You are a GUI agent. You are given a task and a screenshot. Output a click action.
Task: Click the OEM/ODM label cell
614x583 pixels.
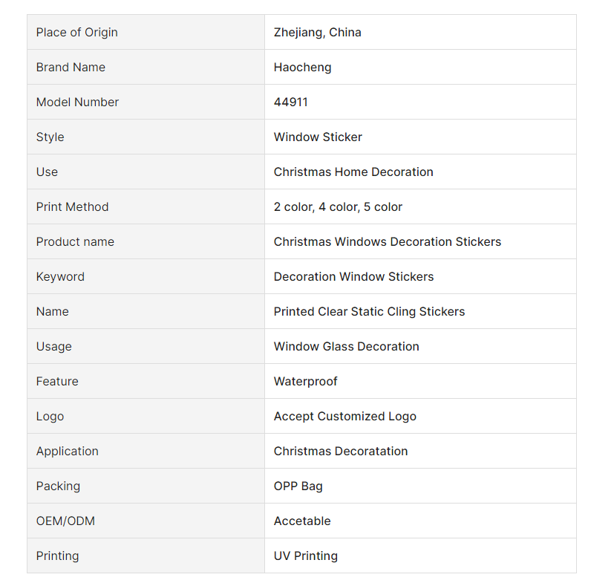tap(146, 521)
